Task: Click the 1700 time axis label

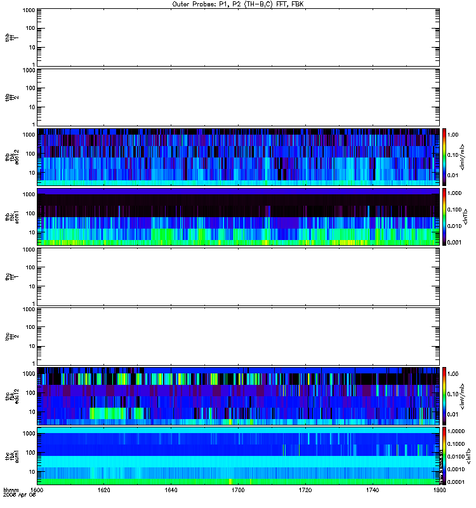Action: pyautogui.click(x=238, y=490)
